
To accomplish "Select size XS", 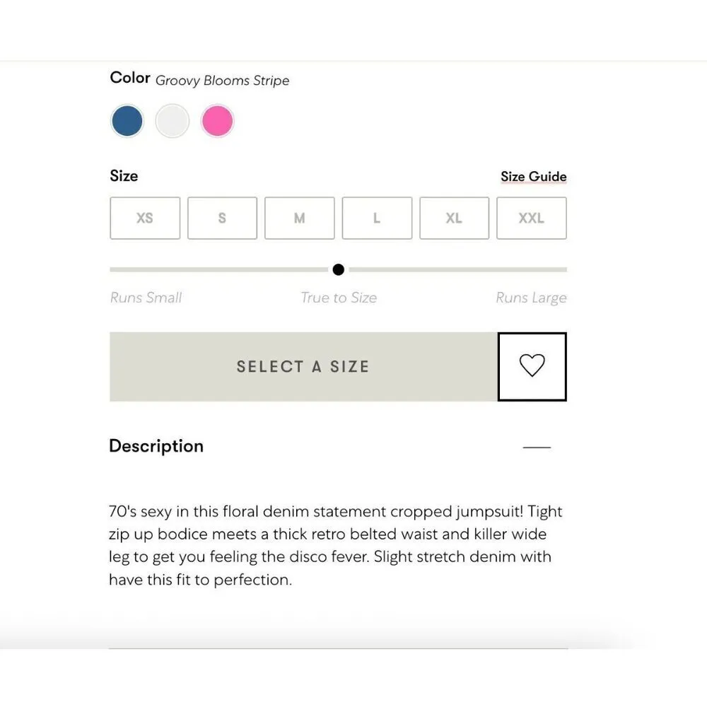I will [145, 218].
